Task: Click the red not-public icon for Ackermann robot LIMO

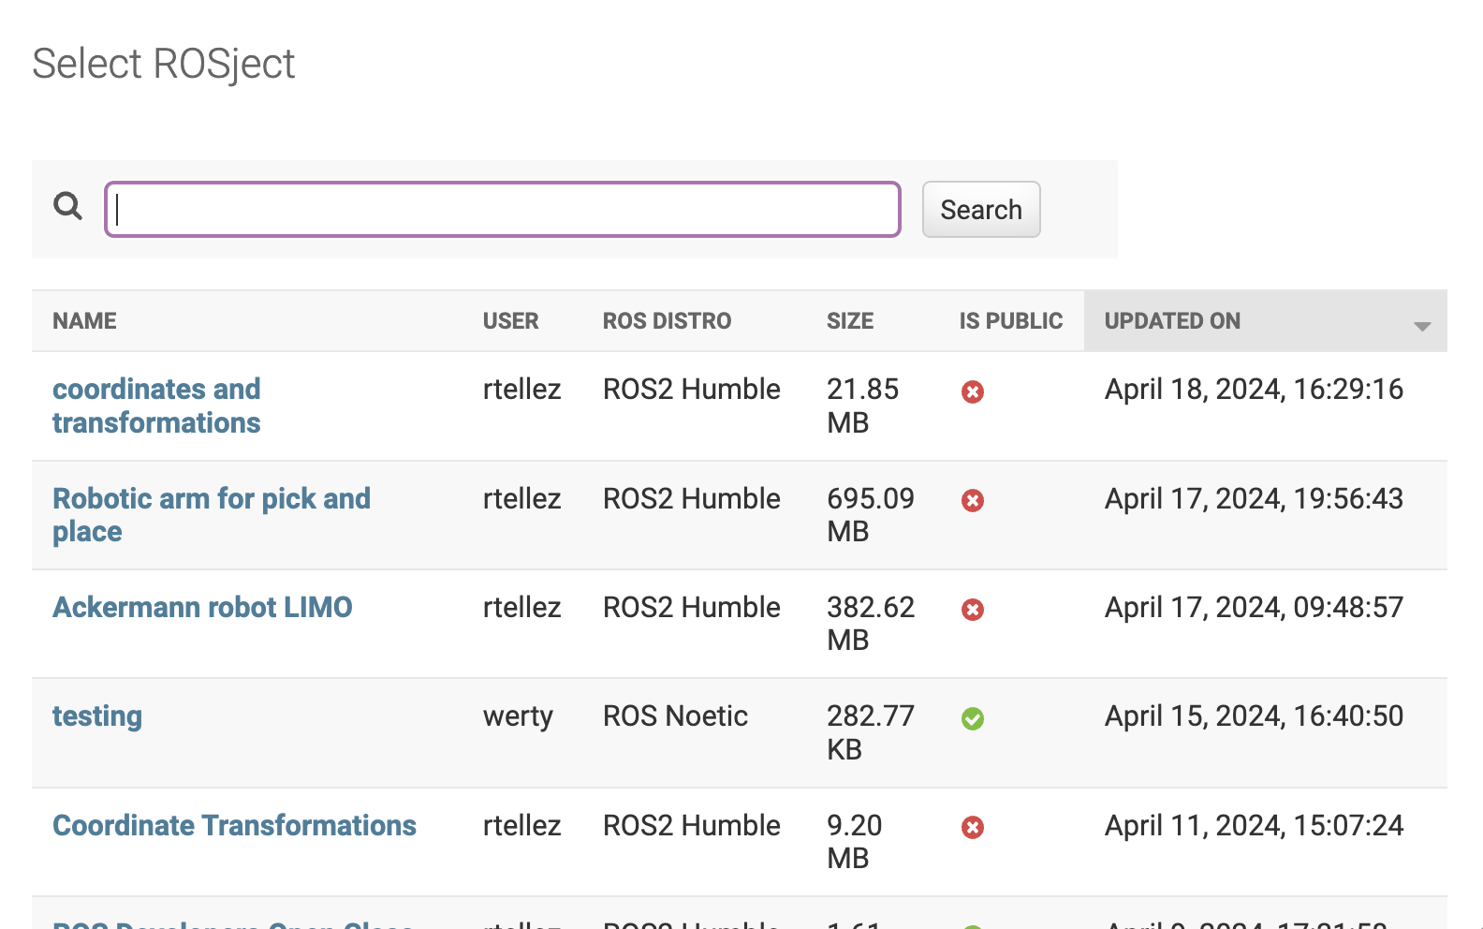Action: 973,610
